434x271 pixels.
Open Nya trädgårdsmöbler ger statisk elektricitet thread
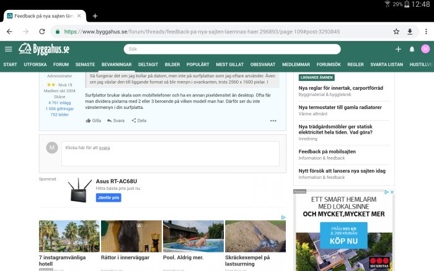(x=335, y=129)
